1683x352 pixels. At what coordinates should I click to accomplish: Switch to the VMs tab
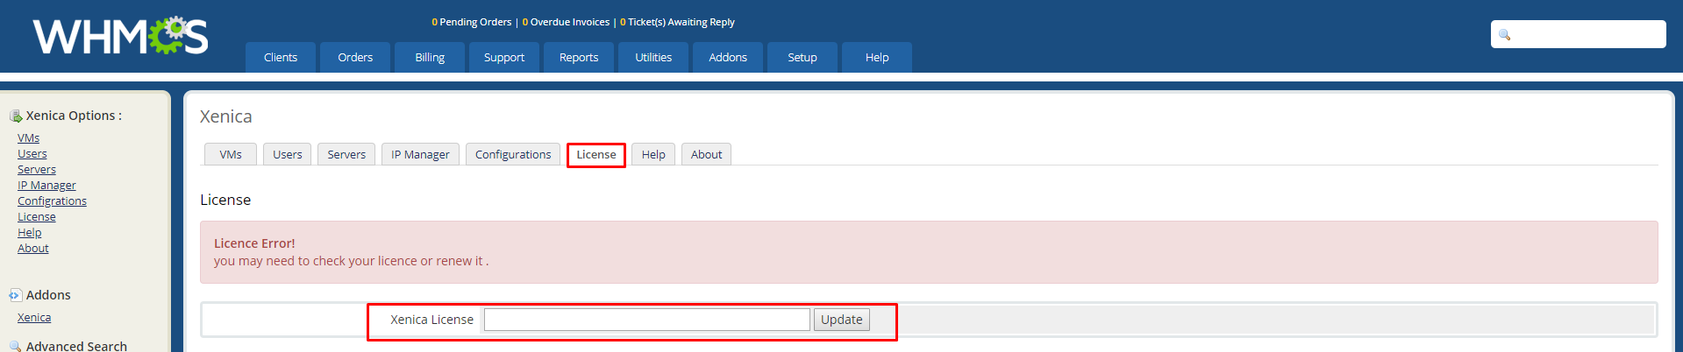point(231,154)
